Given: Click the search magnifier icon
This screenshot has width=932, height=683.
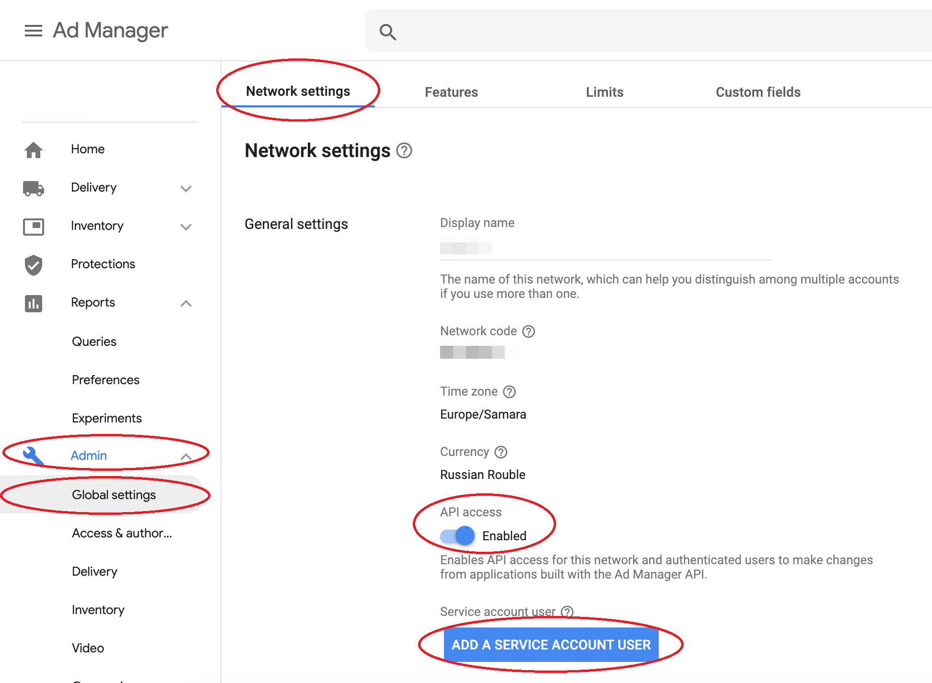Looking at the screenshot, I should click(387, 32).
